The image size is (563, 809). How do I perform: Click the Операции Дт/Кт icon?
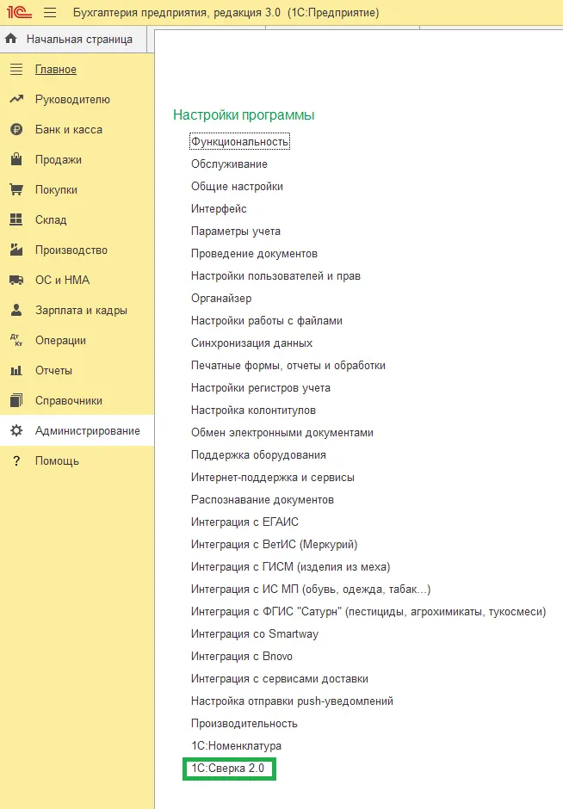pyautogui.click(x=16, y=340)
